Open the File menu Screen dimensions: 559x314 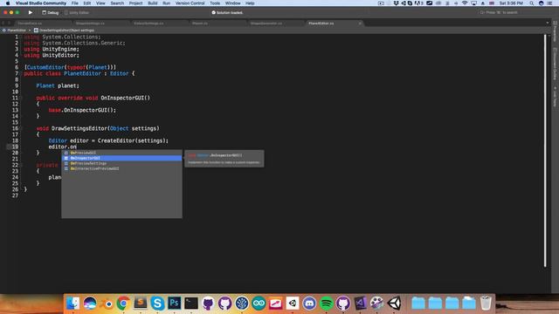tap(75, 3)
